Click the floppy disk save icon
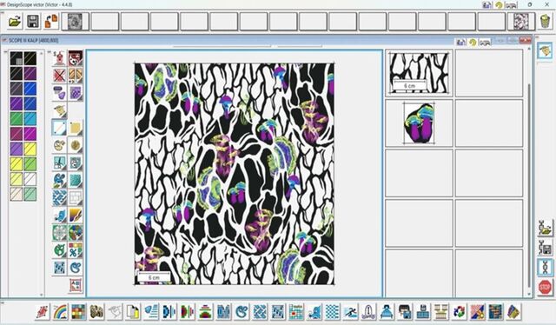 pyautogui.click(x=33, y=22)
